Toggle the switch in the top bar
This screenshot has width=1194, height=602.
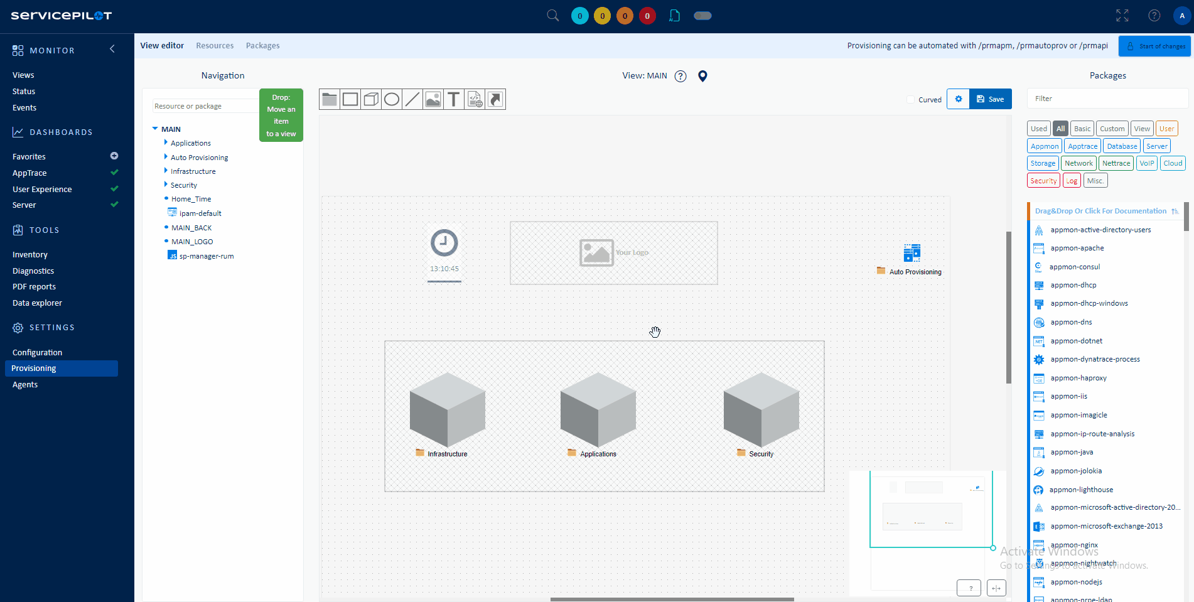point(702,16)
